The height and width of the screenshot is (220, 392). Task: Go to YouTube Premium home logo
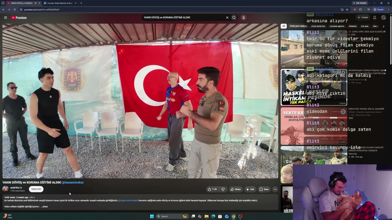19,18
